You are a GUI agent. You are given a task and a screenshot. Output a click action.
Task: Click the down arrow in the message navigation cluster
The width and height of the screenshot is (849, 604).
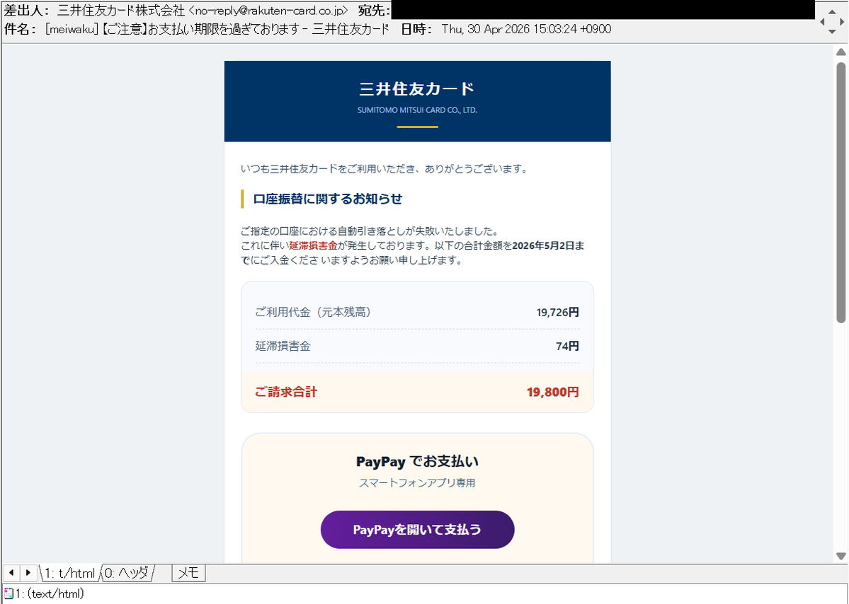click(x=831, y=31)
